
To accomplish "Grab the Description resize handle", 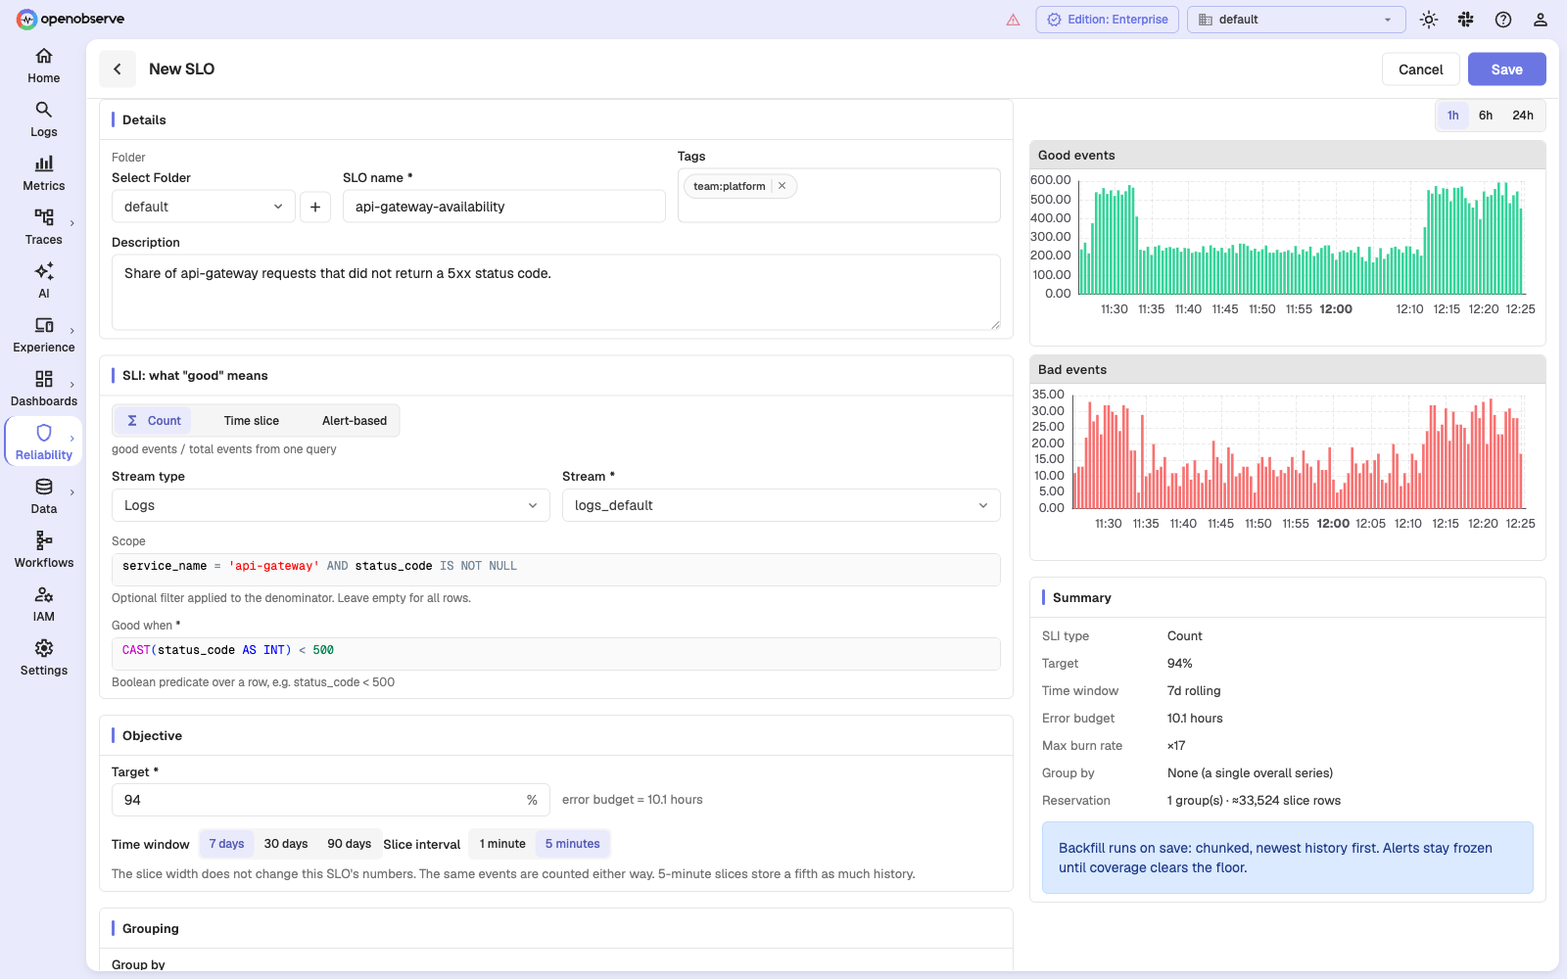I will click(x=995, y=324).
